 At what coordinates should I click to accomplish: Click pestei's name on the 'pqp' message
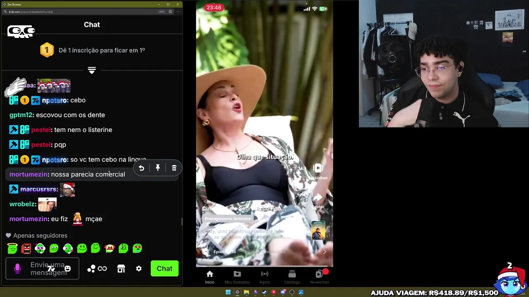pos(41,145)
